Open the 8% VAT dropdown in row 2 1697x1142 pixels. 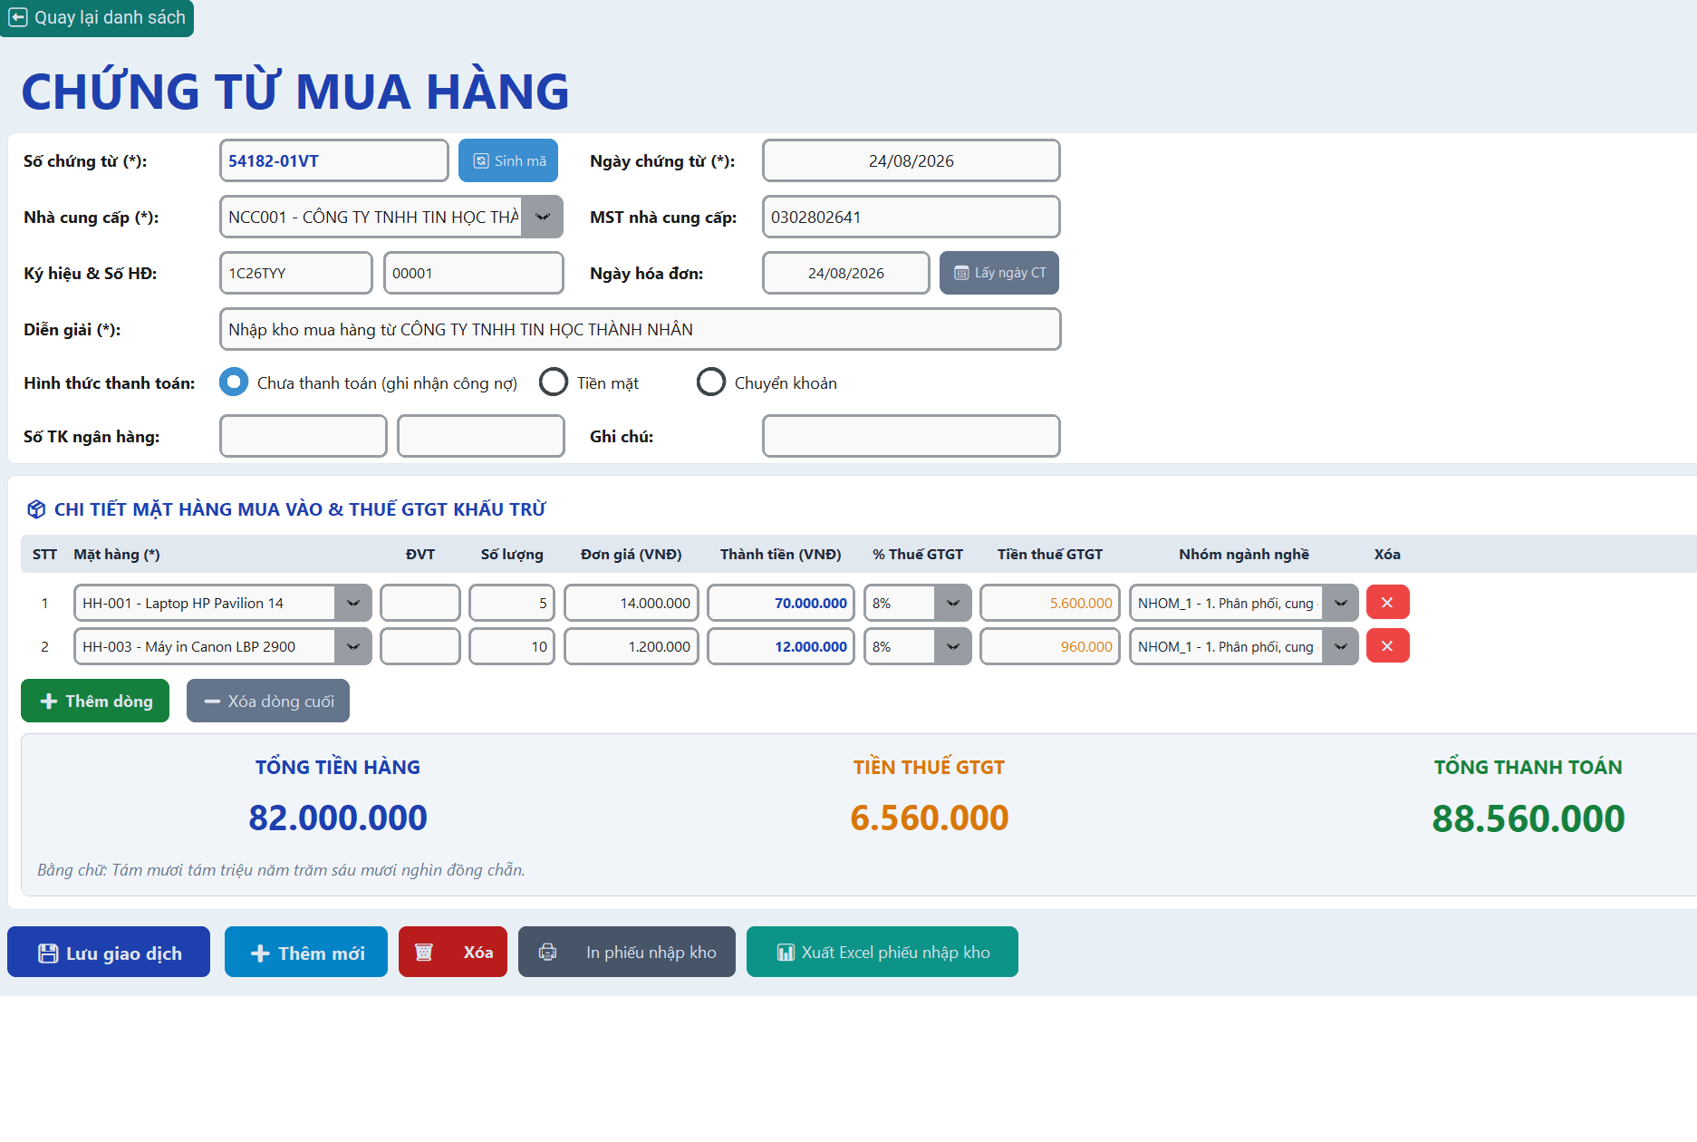point(952,646)
